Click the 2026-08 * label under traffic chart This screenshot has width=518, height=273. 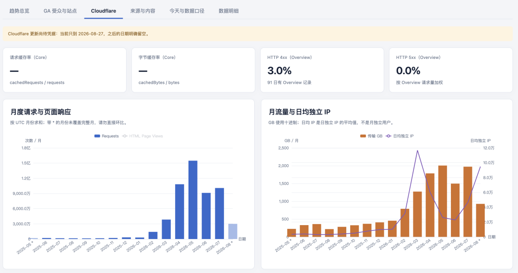coord(472,245)
